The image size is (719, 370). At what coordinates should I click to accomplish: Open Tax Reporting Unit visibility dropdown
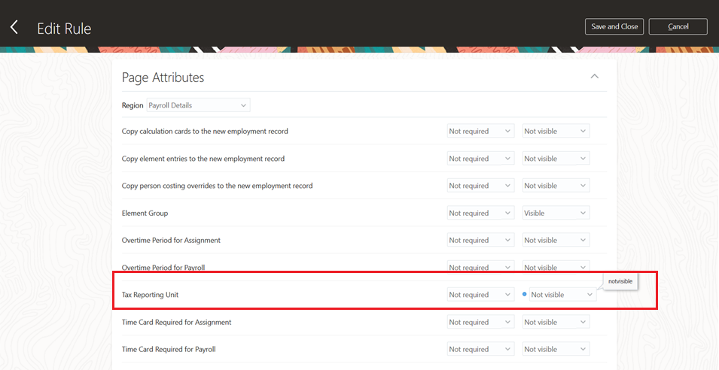(x=562, y=295)
